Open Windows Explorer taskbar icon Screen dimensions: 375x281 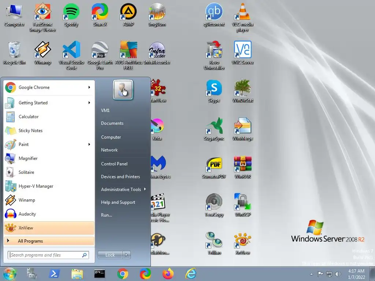tap(77, 274)
